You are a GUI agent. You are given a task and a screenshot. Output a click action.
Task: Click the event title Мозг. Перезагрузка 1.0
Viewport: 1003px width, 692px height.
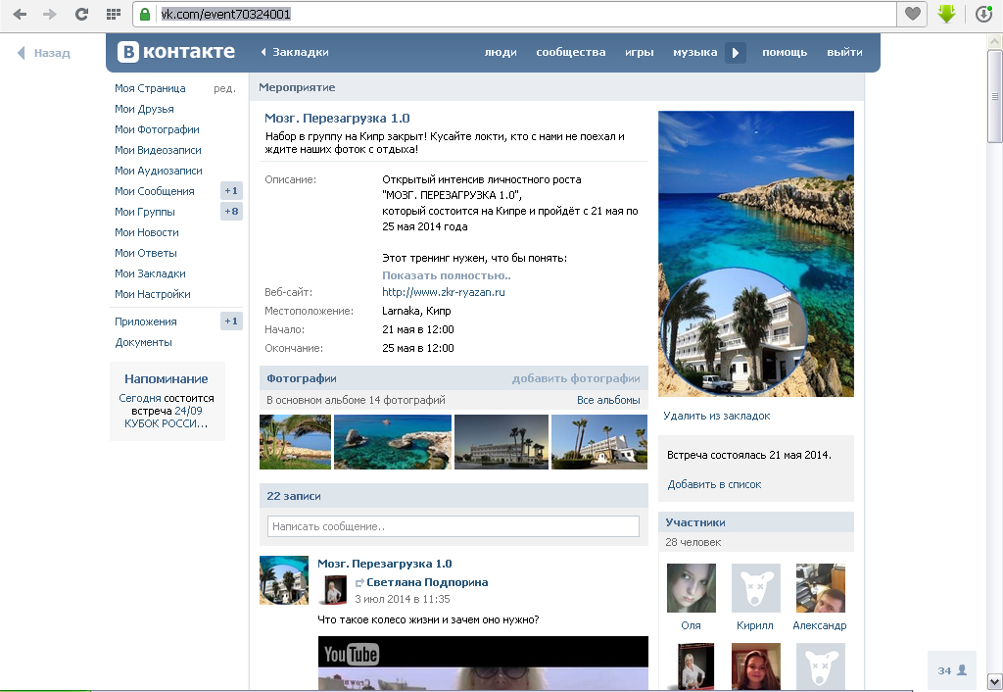tap(337, 118)
